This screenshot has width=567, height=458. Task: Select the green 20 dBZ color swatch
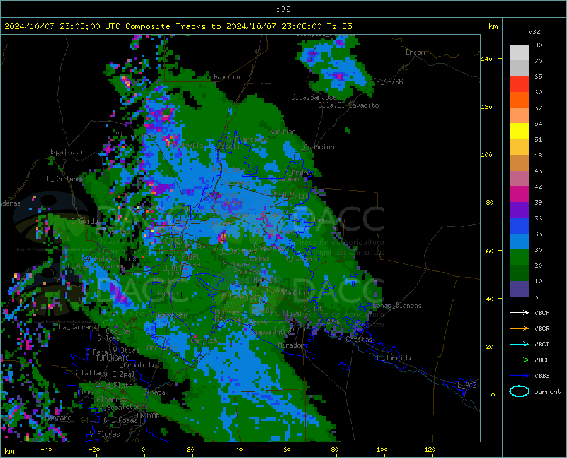tap(519, 258)
